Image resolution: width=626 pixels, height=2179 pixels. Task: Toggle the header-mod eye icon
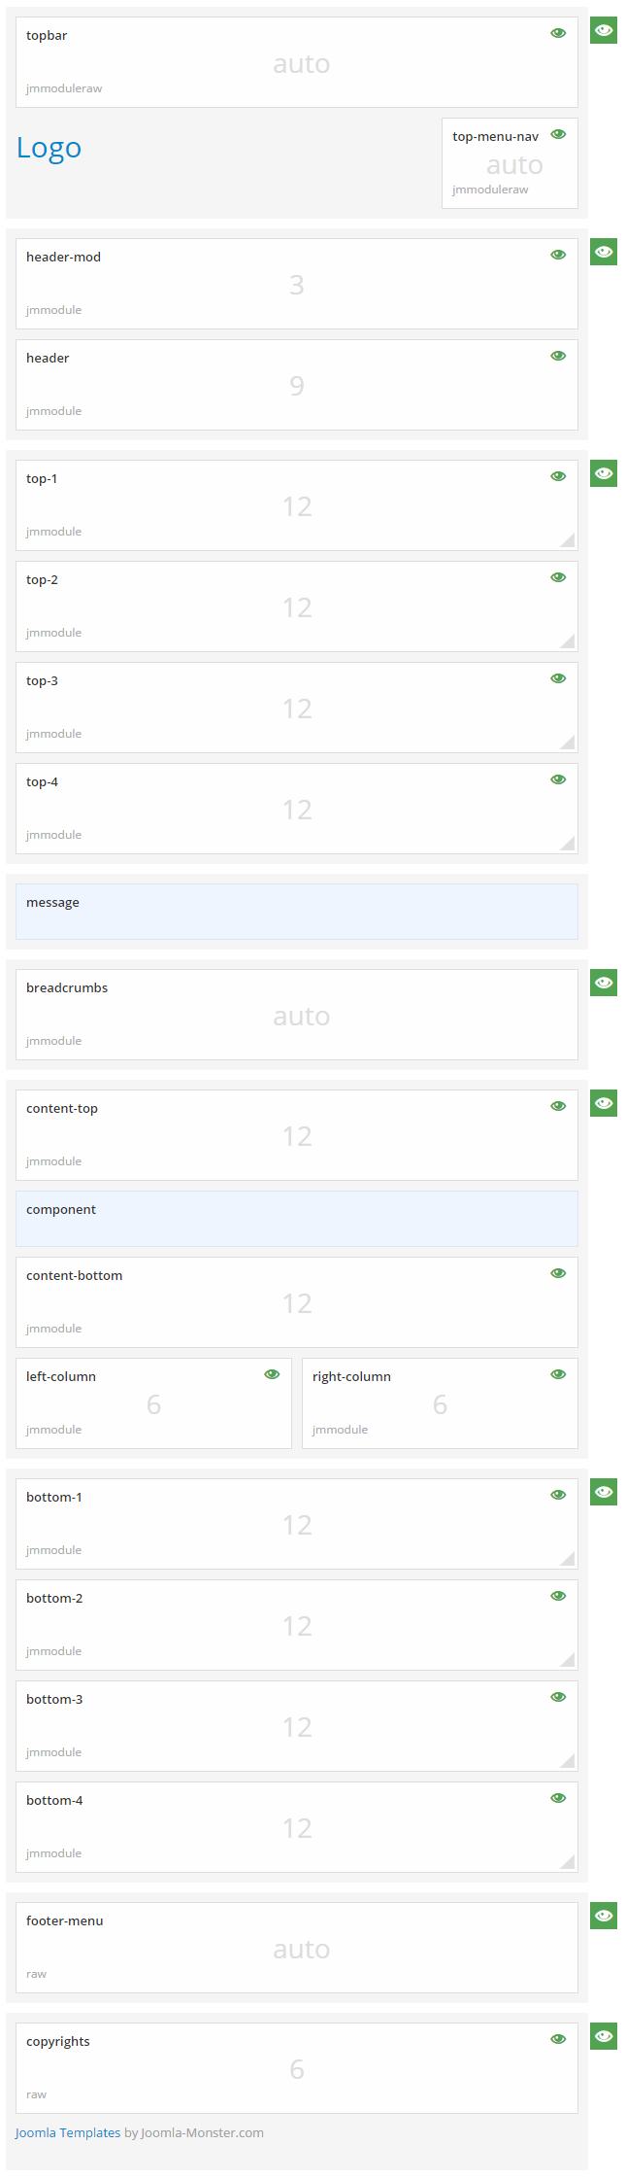(558, 255)
